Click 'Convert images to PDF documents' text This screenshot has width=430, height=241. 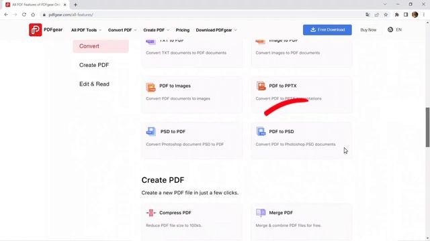click(x=288, y=53)
